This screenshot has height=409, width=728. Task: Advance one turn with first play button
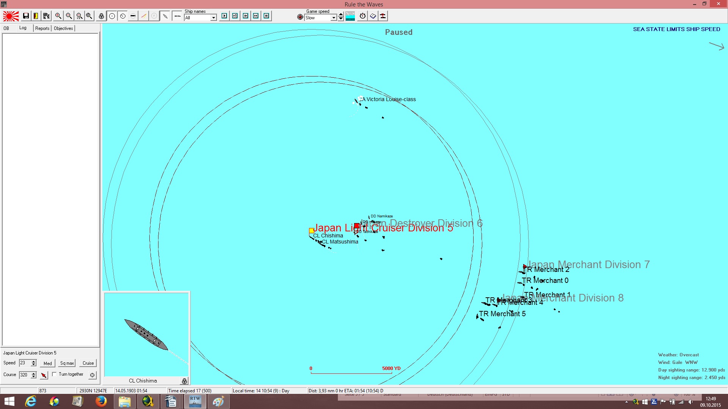[x=224, y=16]
